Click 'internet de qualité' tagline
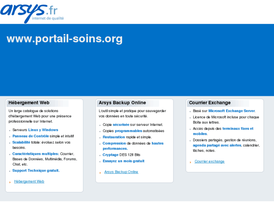The width and height of the screenshot is (274, 205). point(48,18)
